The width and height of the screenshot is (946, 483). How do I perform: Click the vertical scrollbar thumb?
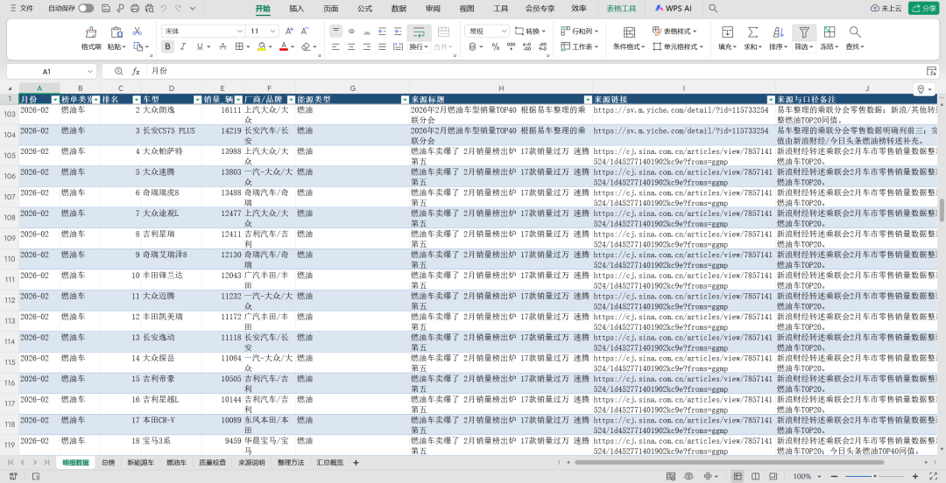click(x=941, y=210)
